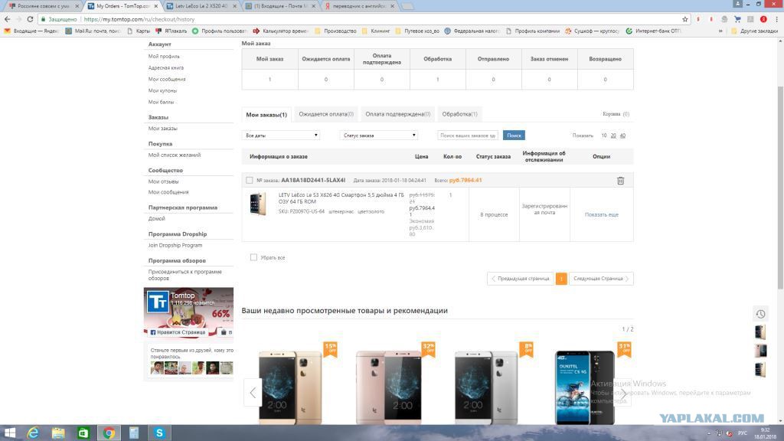Switch to 'переводчик с английского' browser tab

coord(359,6)
